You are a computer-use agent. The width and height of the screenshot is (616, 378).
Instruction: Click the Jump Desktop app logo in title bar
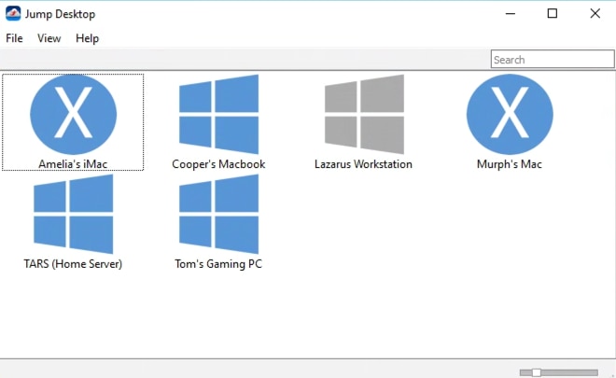click(x=13, y=14)
